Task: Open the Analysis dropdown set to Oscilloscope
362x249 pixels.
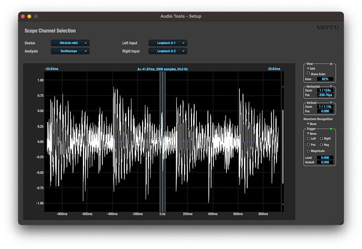Action: pyautogui.click(x=70, y=51)
